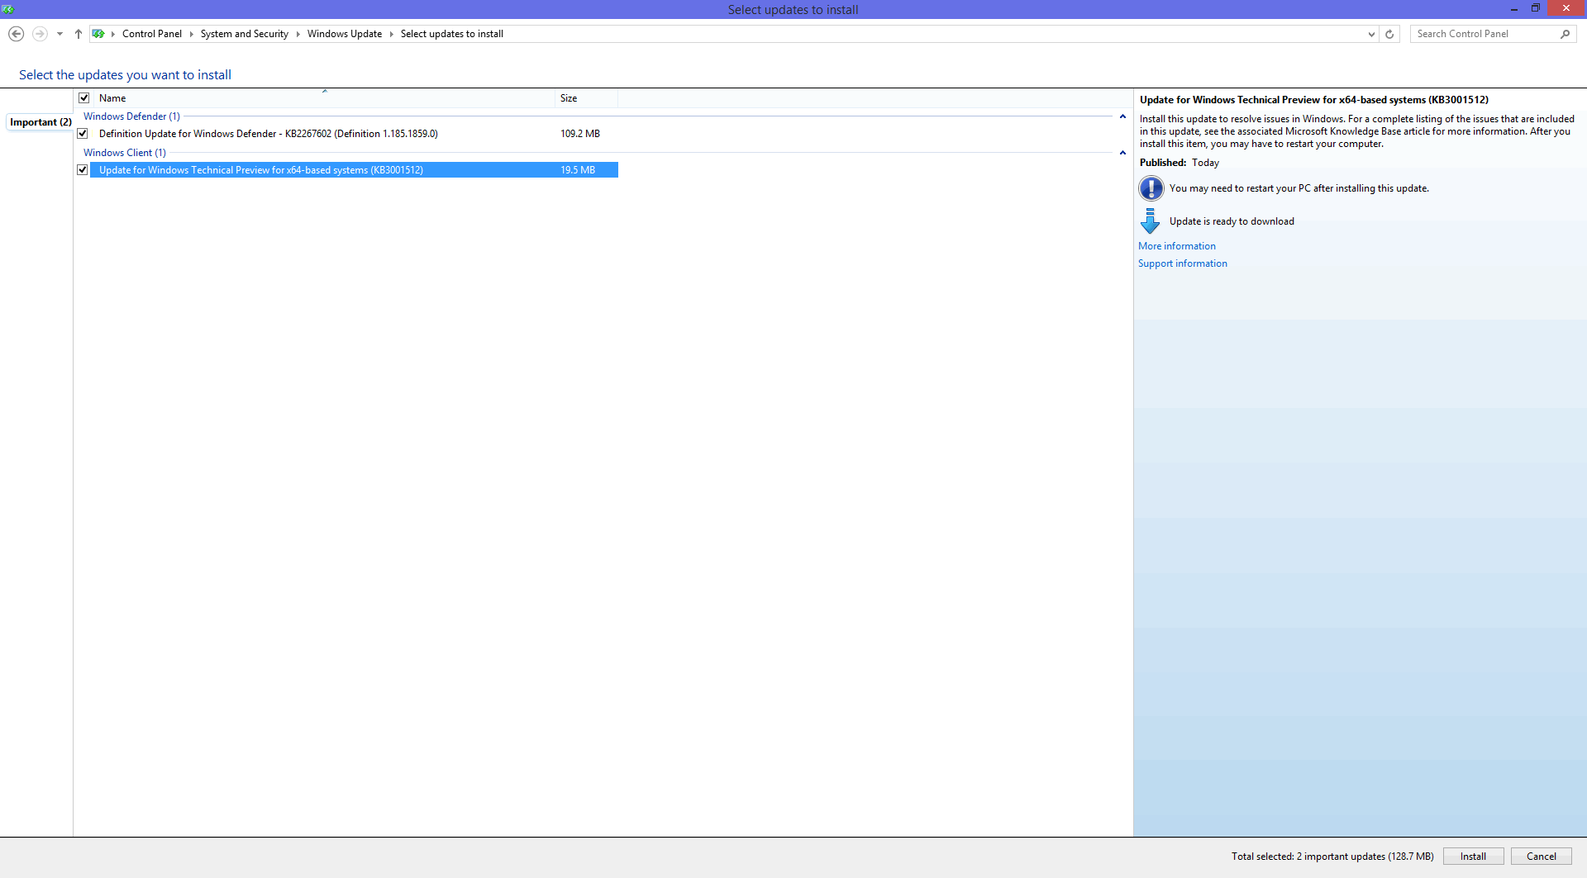
Task: Expand breadcrumb arrow after System and Security
Action: (298, 34)
